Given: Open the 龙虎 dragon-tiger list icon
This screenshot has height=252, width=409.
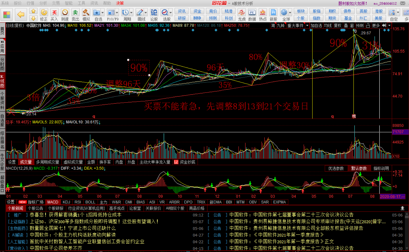Looking at the screenshot, I should [242, 15].
